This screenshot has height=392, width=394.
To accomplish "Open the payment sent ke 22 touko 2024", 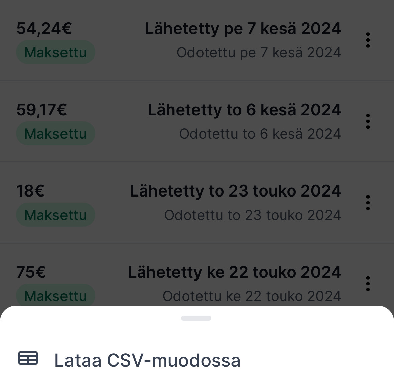I will coord(235,272).
